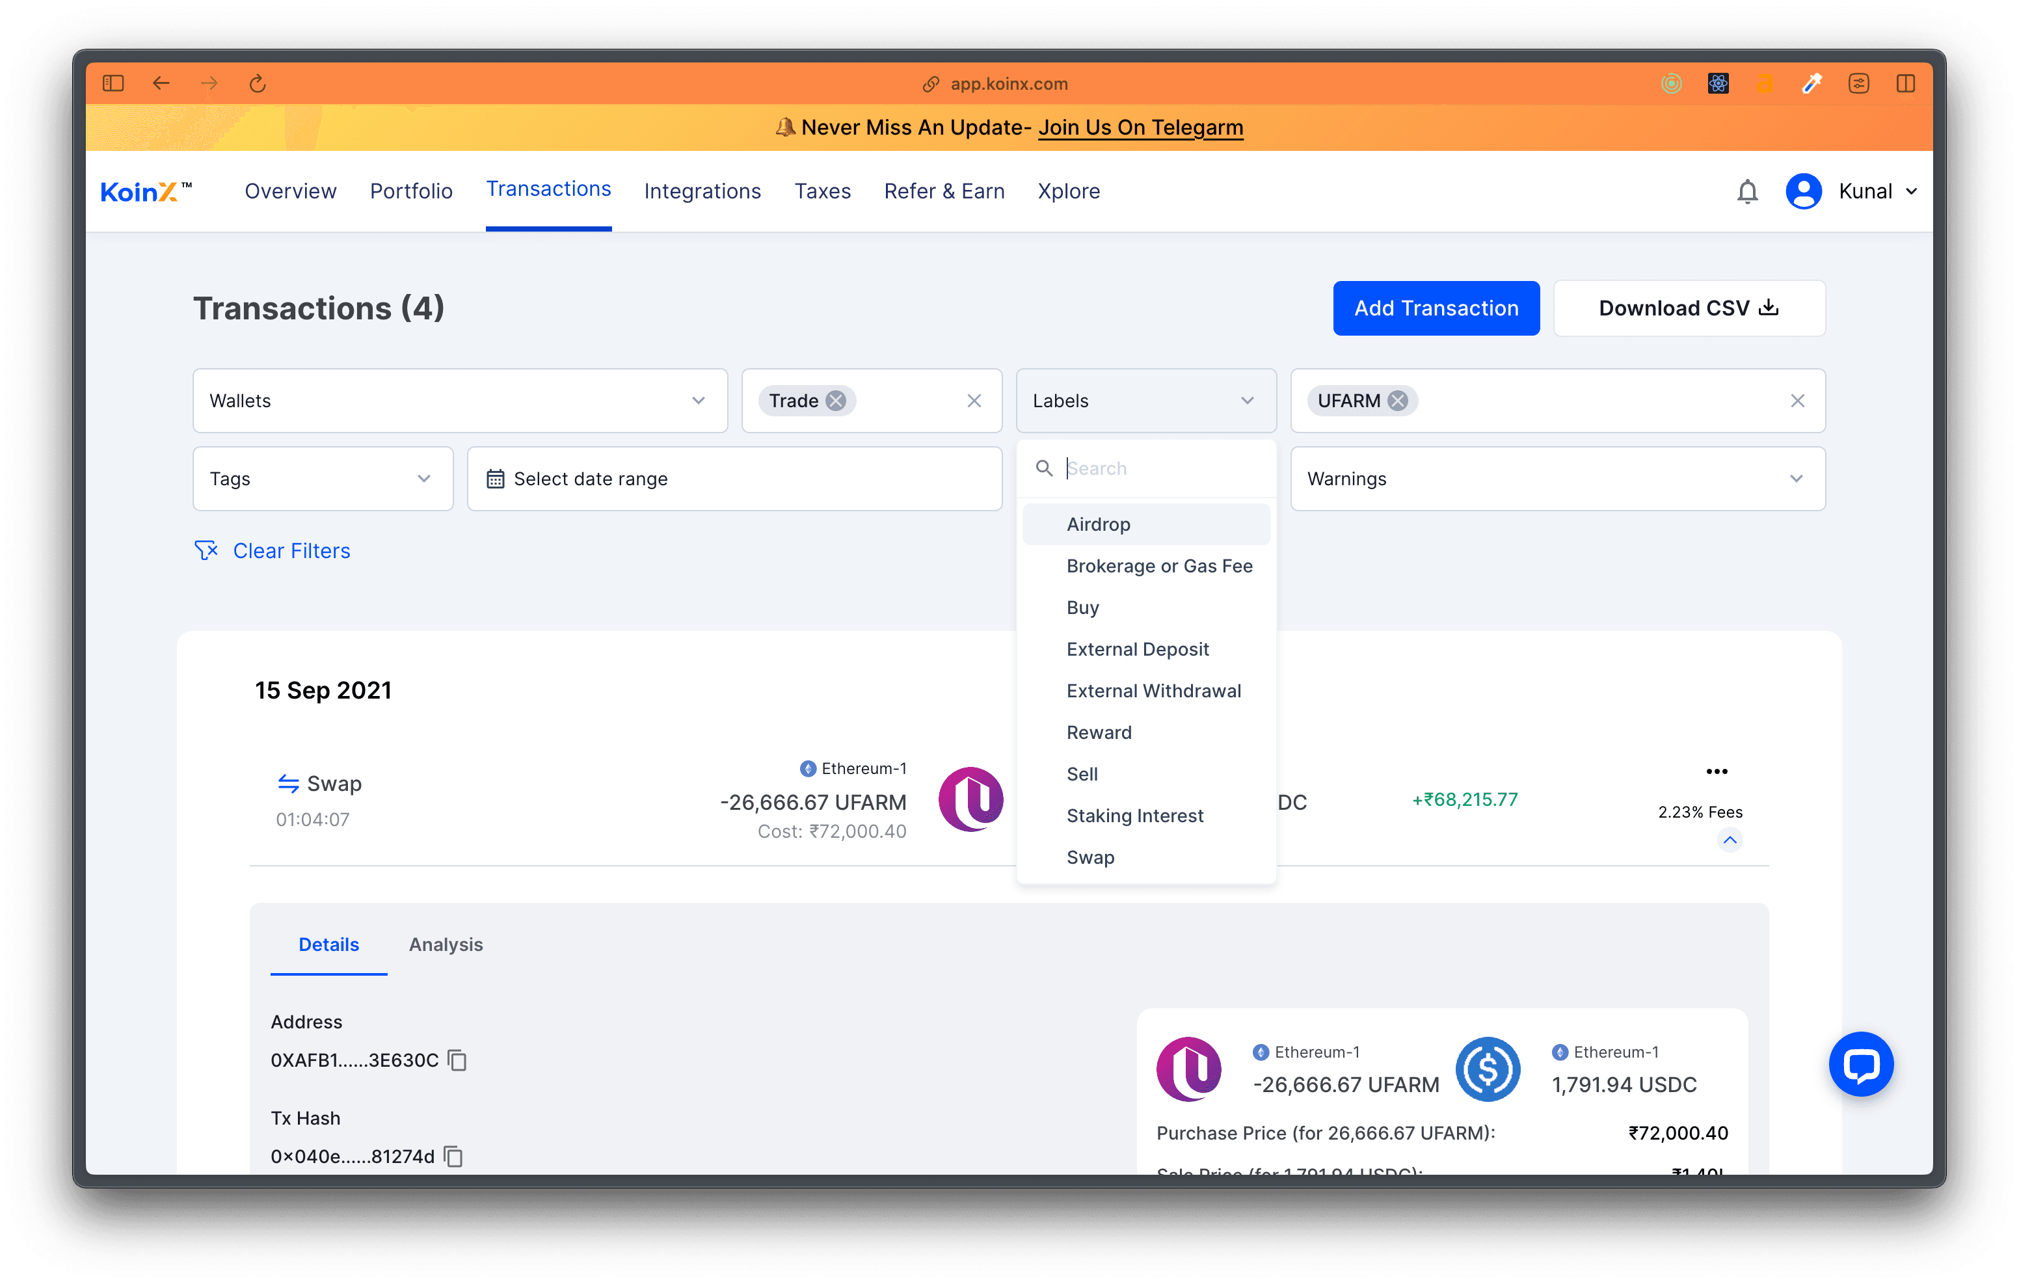Open the notifications bell
Screen dimensions: 2019x1284
point(1747,191)
